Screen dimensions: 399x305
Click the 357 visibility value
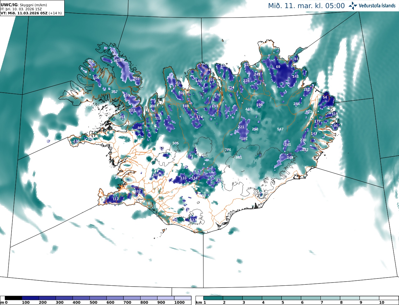pos(114,92)
